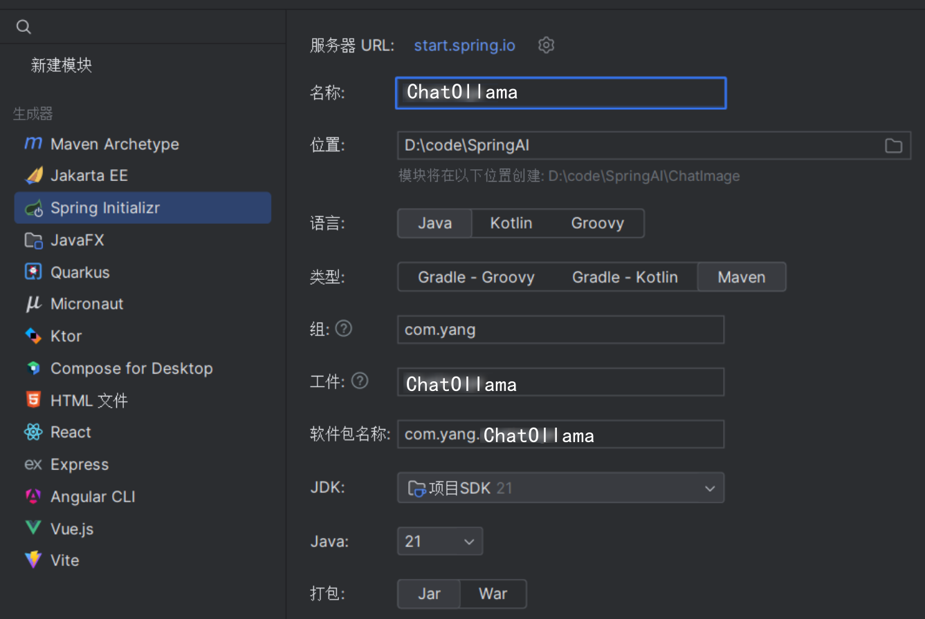Click the JavaFX folder icon
The height and width of the screenshot is (619, 925).
pos(33,240)
